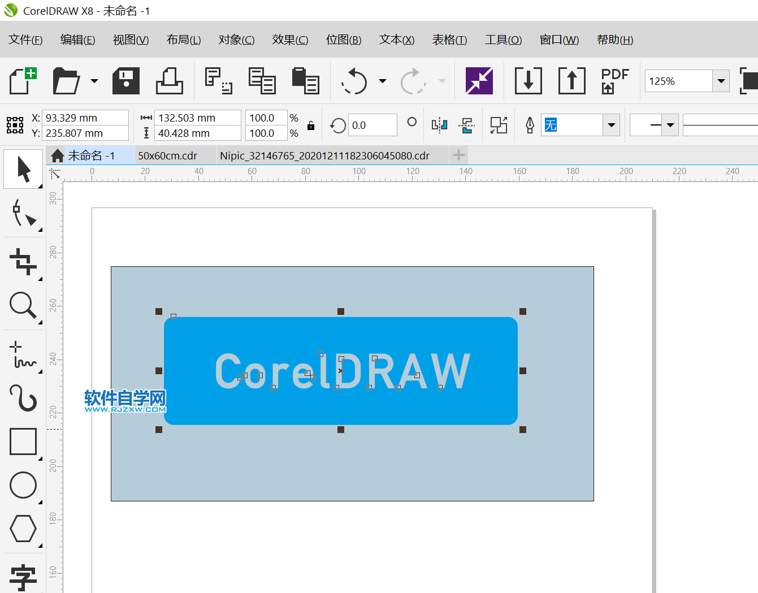Choose the Rectangle tool
Screen dimensions: 758x593
(x=23, y=441)
